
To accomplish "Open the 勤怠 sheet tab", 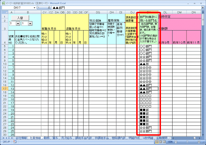I will (x=47, y=138).
